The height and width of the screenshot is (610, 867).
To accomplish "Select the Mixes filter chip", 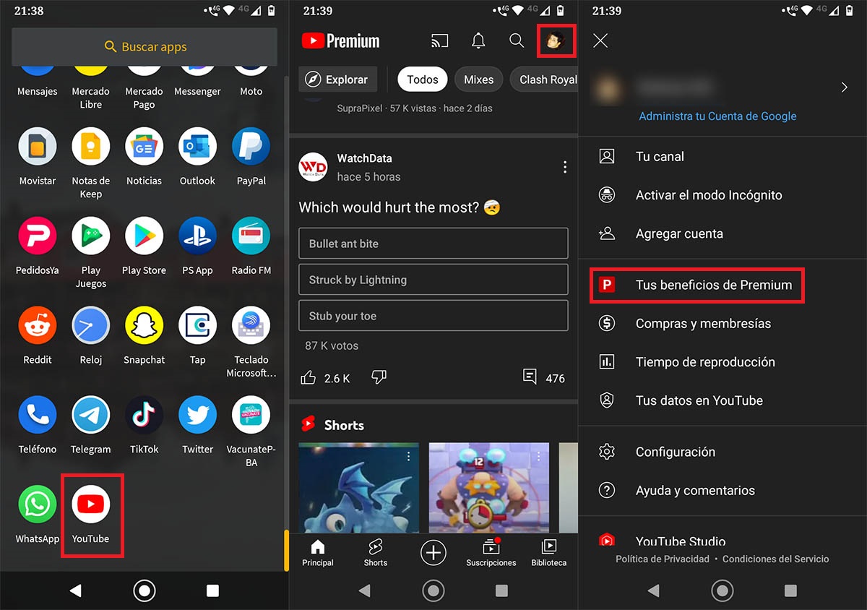I will coord(478,80).
